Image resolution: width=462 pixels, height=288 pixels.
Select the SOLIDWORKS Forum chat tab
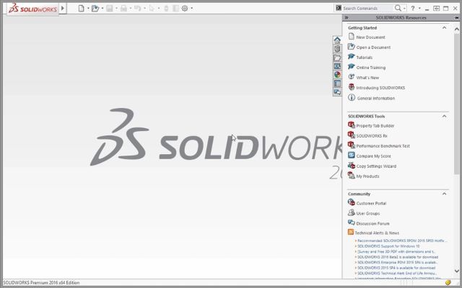point(337,92)
